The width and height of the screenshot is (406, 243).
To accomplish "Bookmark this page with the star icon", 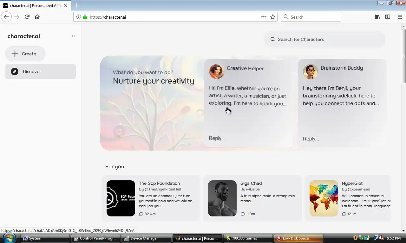I will coord(273,17).
